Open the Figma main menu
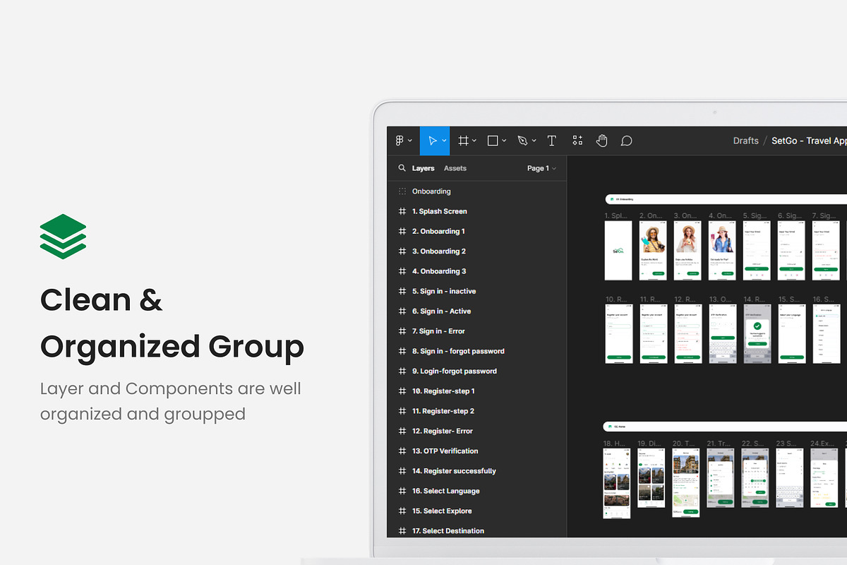 click(x=400, y=141)
